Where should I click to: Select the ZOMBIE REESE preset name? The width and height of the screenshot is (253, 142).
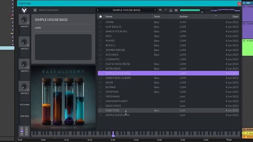pos(115,50)
